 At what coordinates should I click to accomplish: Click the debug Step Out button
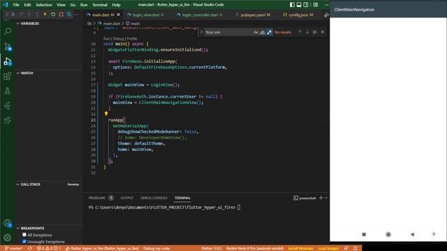tap(37, 14)
